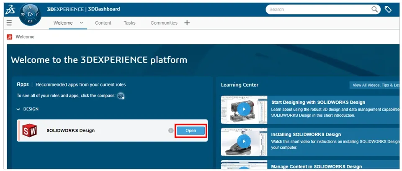Open the hamburger menu
Image resolution: width=402 pixels, height=171 pixels.
9,23
